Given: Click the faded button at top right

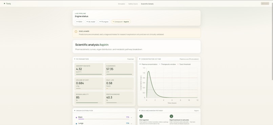Looking at the screenshot, I should click(x=265, y=3).
